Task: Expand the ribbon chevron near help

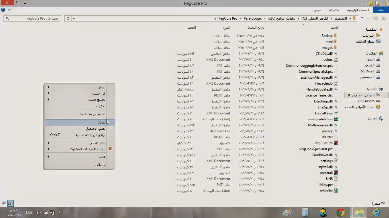Action: (9, 10)
